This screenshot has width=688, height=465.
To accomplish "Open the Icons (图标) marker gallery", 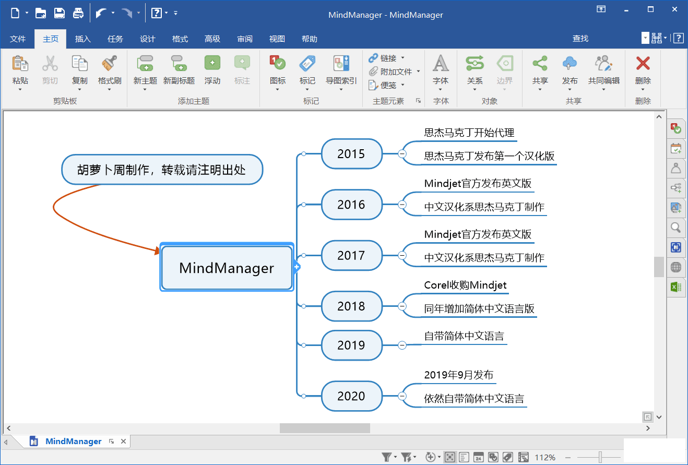I will point(277,63).
